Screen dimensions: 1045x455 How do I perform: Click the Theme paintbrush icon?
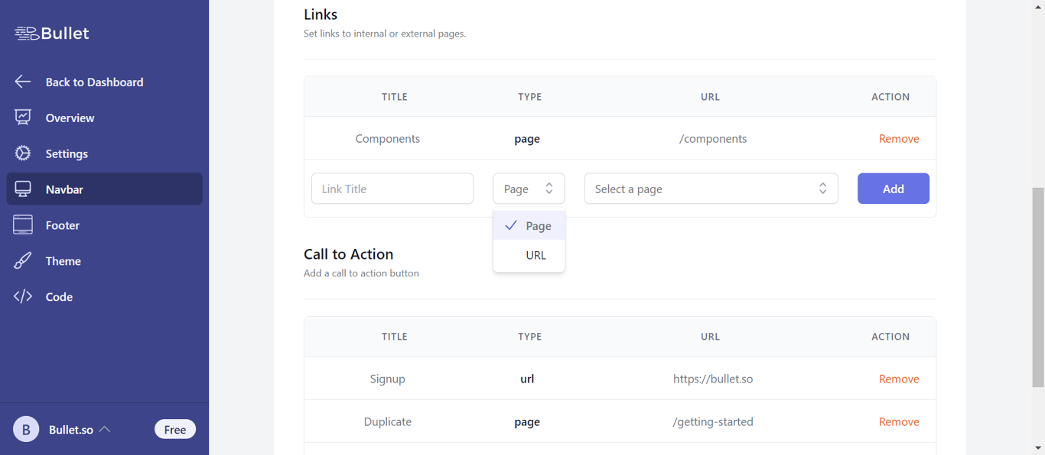23,261
